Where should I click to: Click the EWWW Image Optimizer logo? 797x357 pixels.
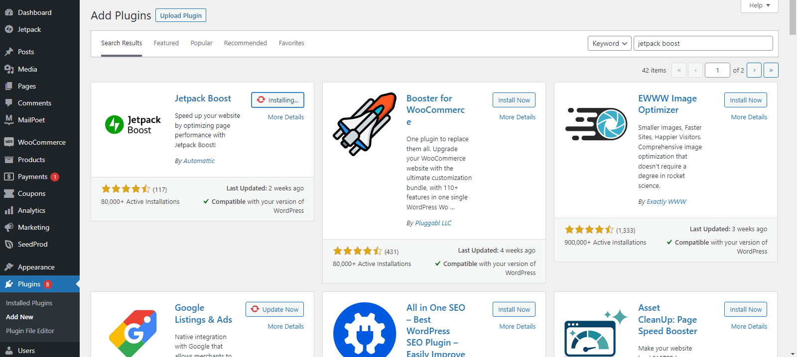click(x=596, y=124)
